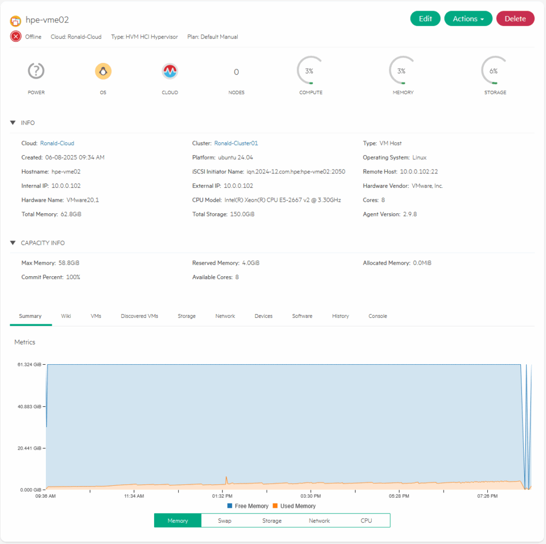Toggle Free Memory legend series
This screenshot has width=546, height=544.
coord(248,506)
